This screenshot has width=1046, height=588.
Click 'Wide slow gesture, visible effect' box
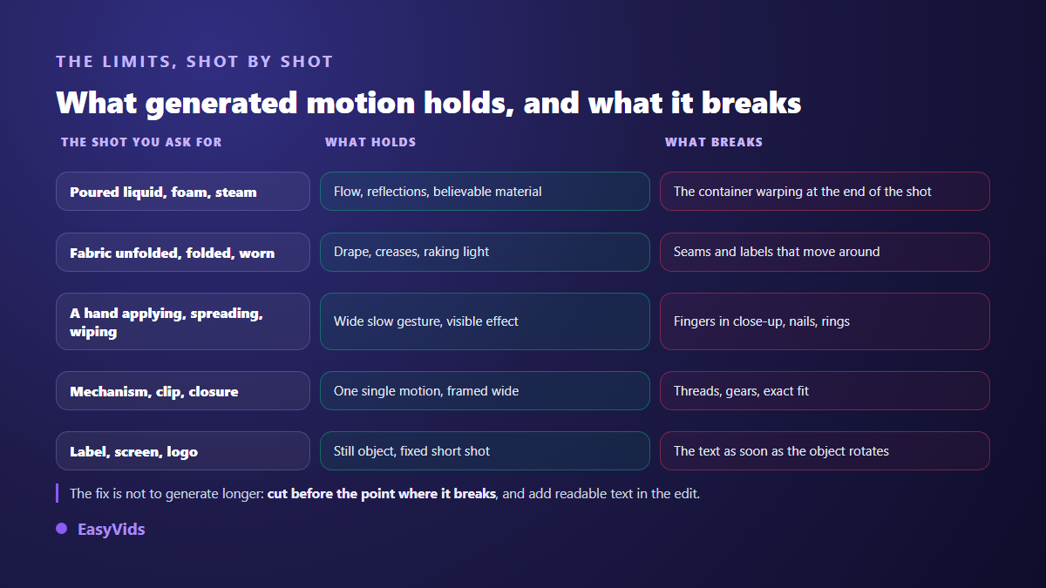tap(485, 321)
